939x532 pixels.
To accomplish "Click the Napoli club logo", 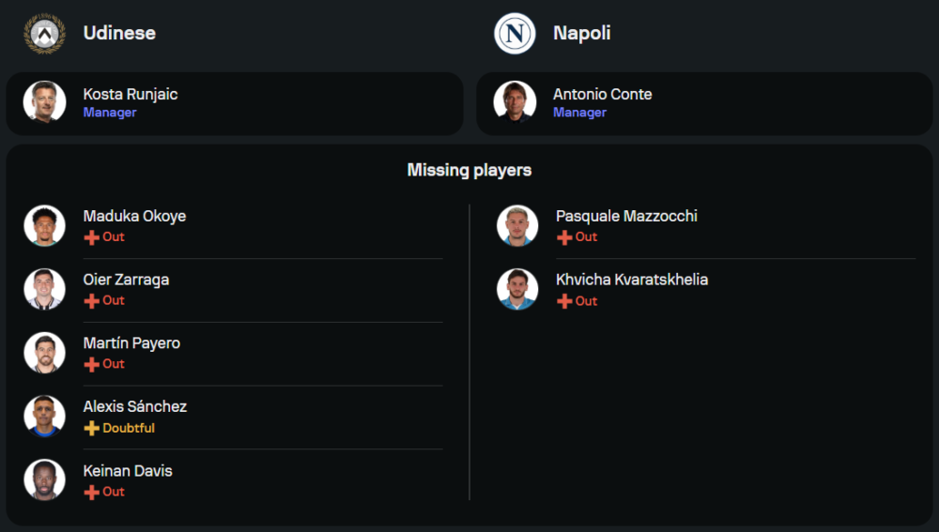I will [x=515, y=33].
